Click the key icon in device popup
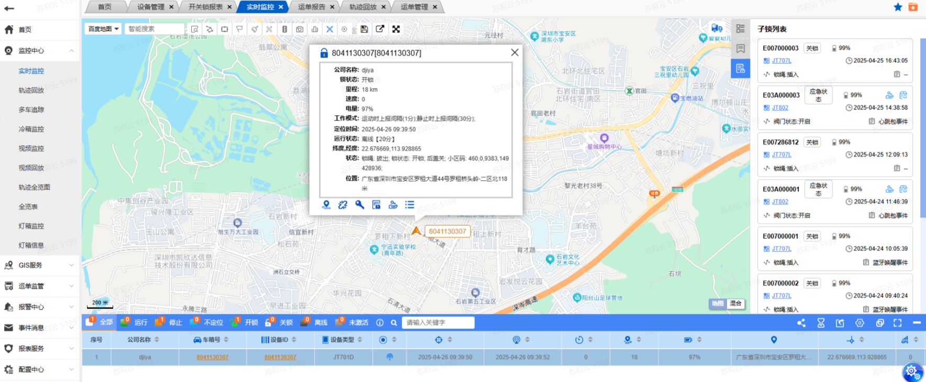The height and width of the screenshot is (382, 926). pyautogui.click(x=359, y=205)
